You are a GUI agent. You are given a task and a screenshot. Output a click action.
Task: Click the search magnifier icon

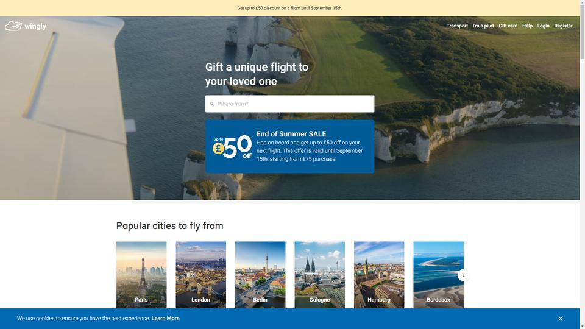coord(212,104)
